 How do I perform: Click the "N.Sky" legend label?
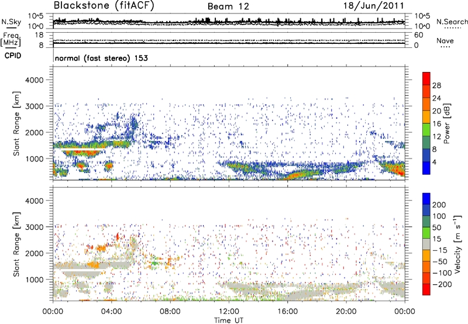(11, 22)
